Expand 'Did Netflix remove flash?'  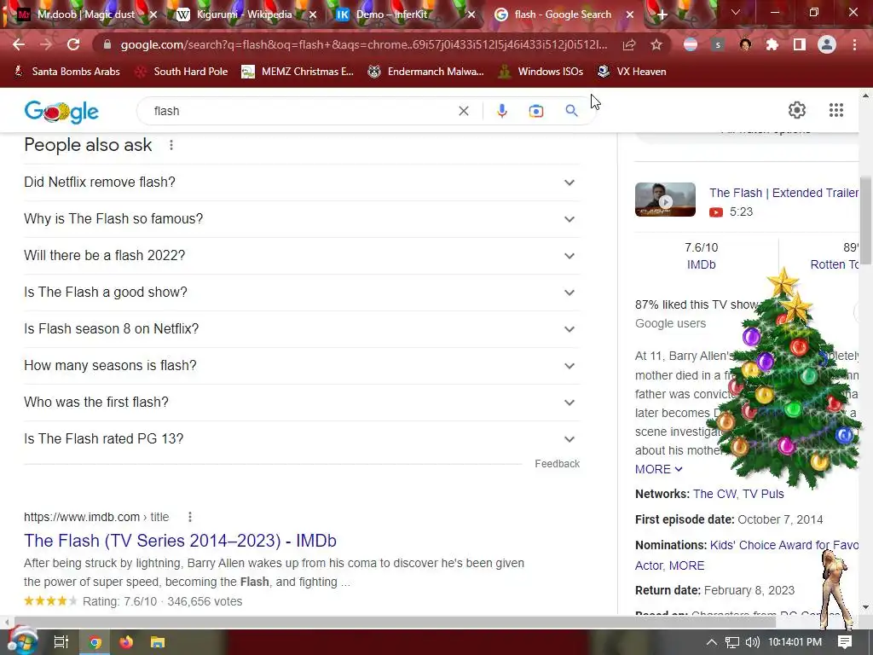pos(302,183)
